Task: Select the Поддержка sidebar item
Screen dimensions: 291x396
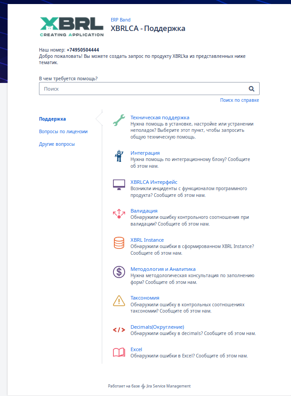Action: [x=52, y=119]
